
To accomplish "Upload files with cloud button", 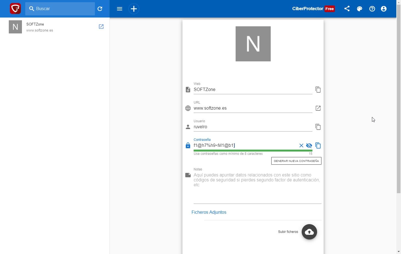I will [x=309, y=232].
